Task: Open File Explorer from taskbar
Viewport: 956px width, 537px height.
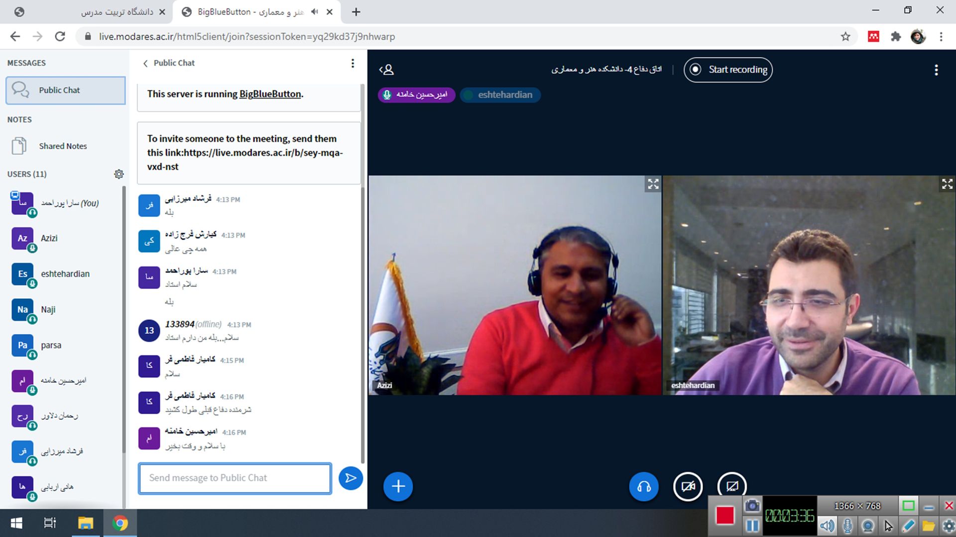Action: 85,523
